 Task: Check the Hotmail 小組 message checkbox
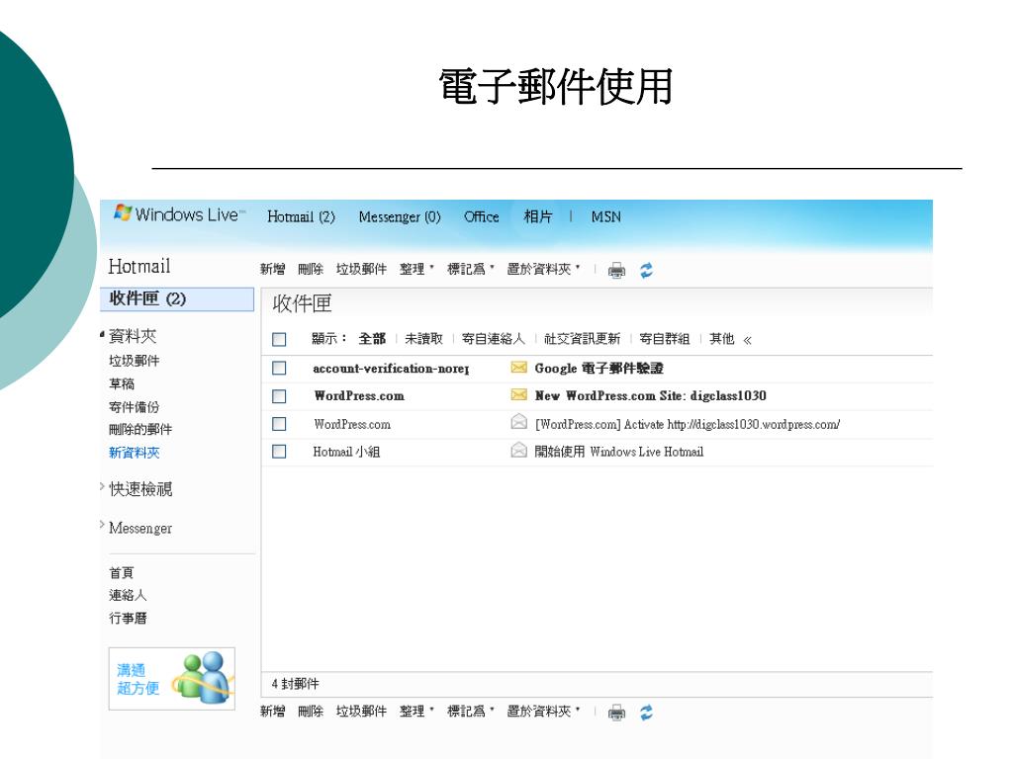tap(279, 452)
